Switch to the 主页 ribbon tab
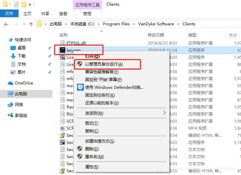 (x=27, y=14)
